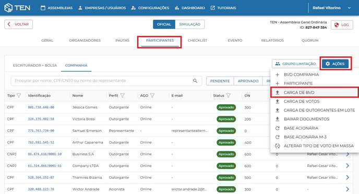Screen dimensions: 359x194
Task: Select Escriturador + Bolsa sub-tab
Action: click(35, 65)
